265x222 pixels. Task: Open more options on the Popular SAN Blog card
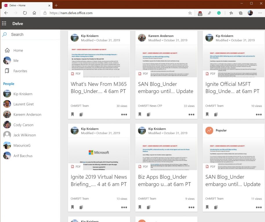point(259,207)
